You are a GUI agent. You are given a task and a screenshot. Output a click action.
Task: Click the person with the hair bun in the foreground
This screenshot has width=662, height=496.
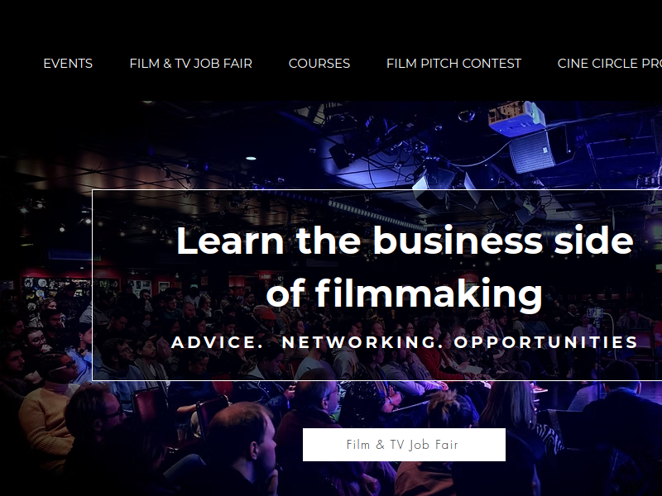449,416
